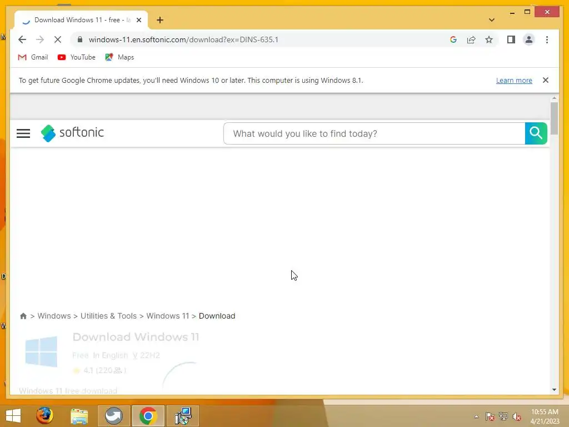Open the Maps bookmark
The width and height of the screenshot is (569, 427).
(120, 57)
